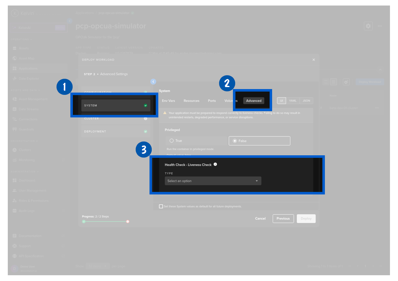Click the progress step indicator end marker
Screen dimensions: 398x281
coord(128,222)
